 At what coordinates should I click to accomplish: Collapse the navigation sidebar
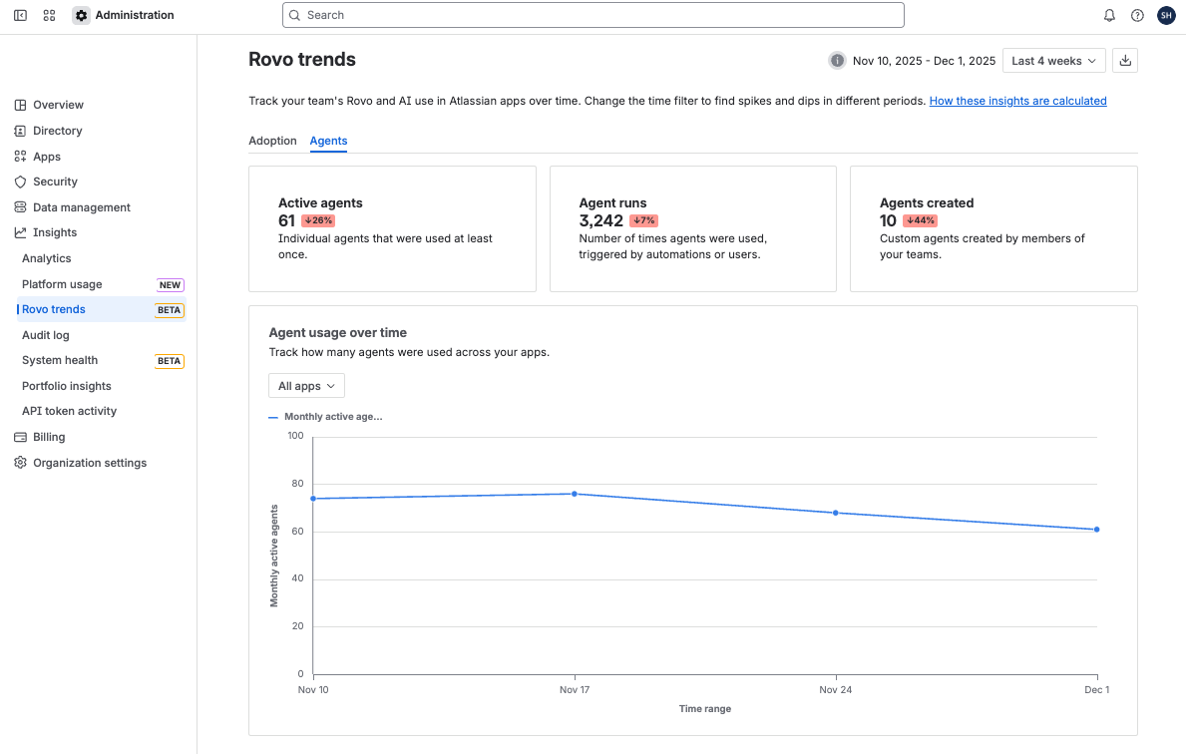point(20,15)
